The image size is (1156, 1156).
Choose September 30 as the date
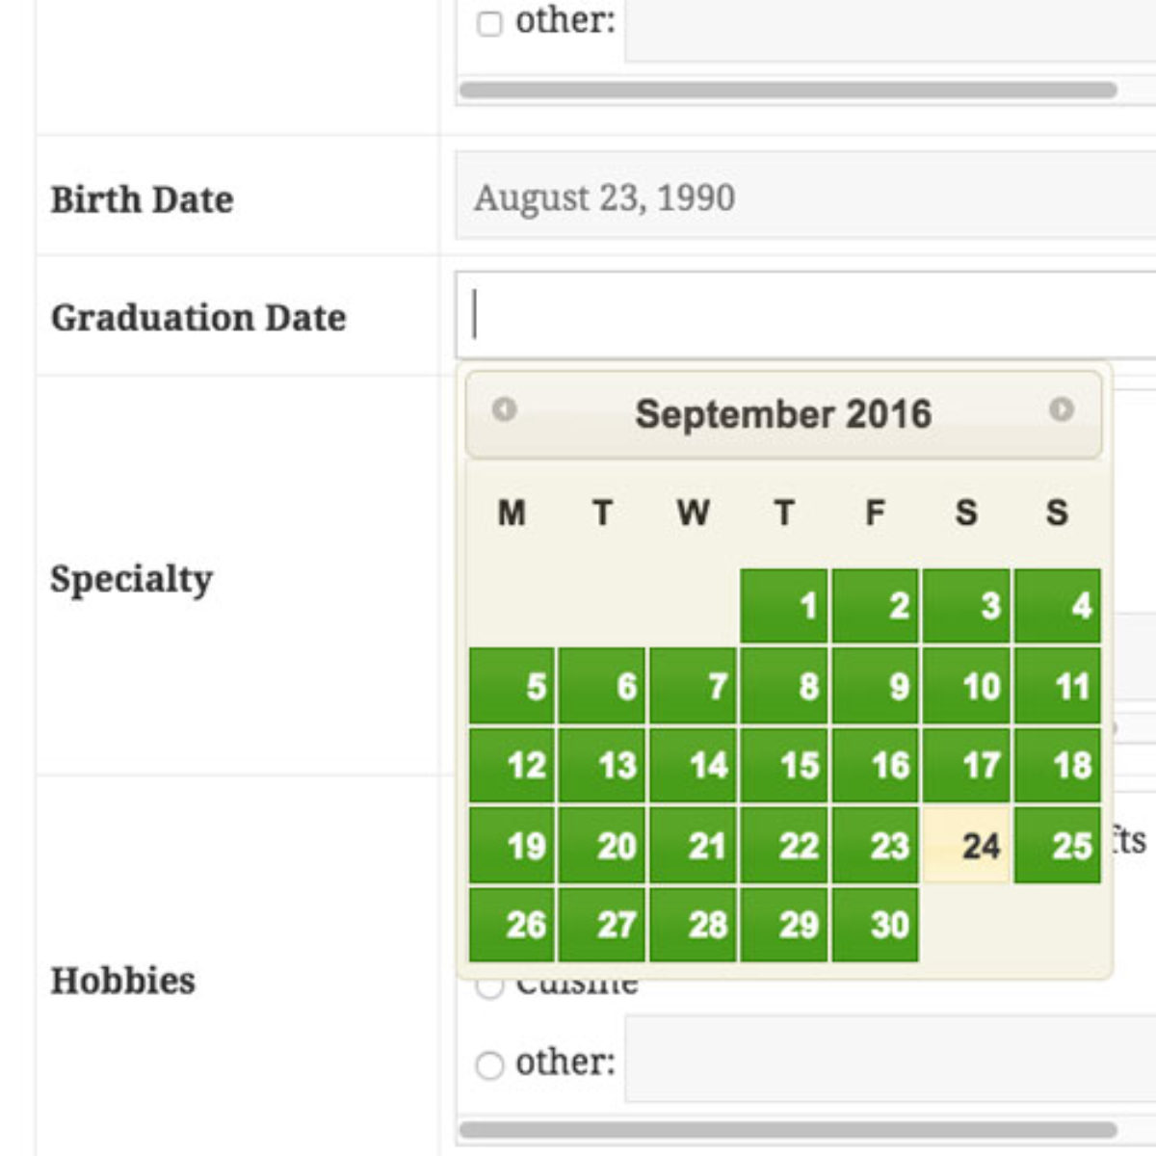tap(876, 926)
